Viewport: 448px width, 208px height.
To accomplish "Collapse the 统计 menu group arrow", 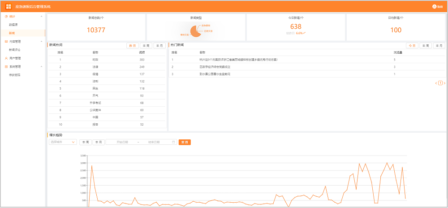I will pos(42,17).
